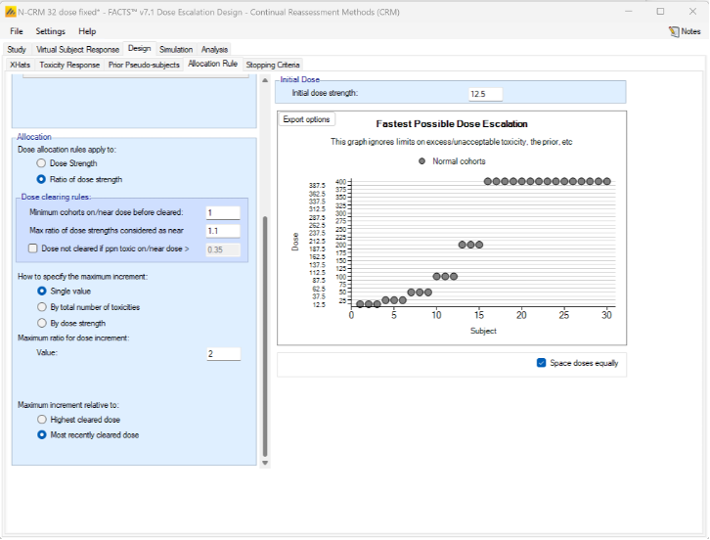710x540 pixels.
Task: Click the Normal cohorts legend marker
Action: coord(422,161)
